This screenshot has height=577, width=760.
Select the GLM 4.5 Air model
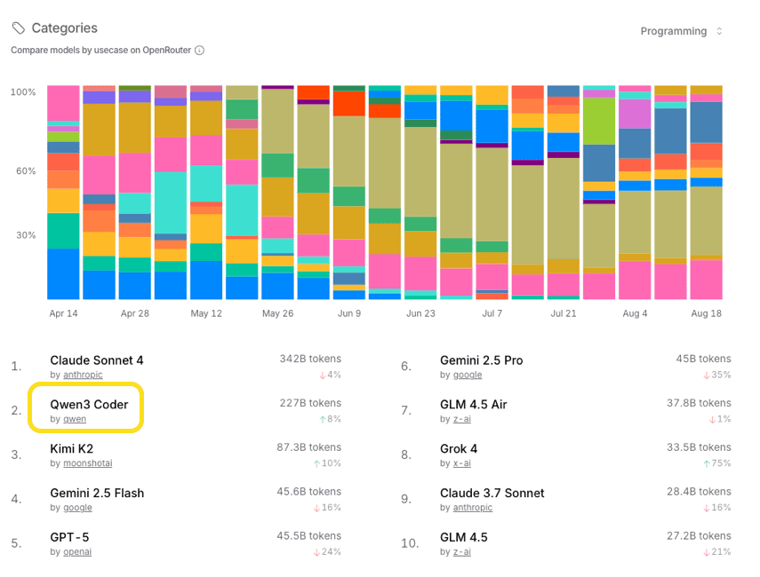coord(473,405)
